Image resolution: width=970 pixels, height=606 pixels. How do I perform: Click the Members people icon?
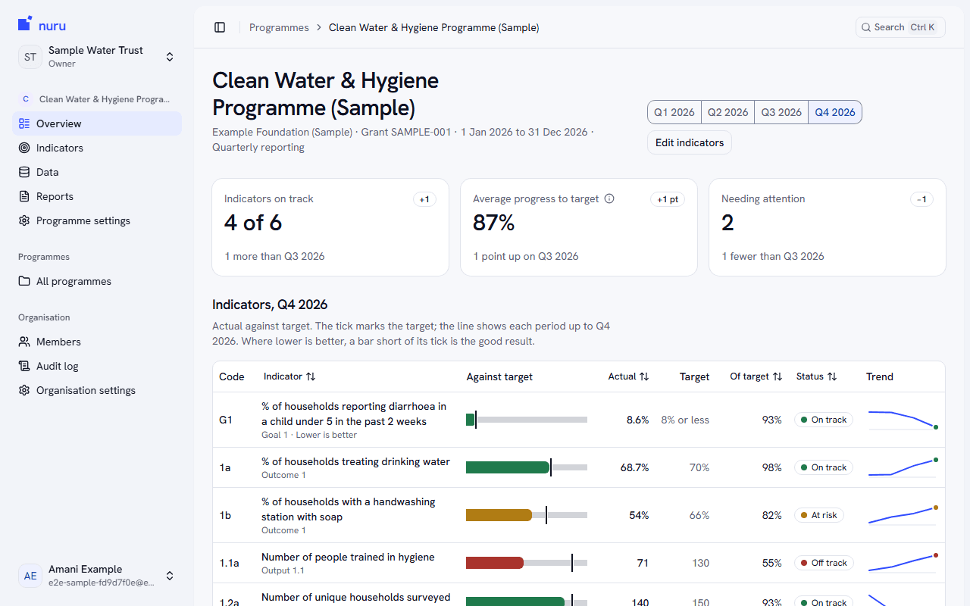pyautogui.click(x=24, y=342)
